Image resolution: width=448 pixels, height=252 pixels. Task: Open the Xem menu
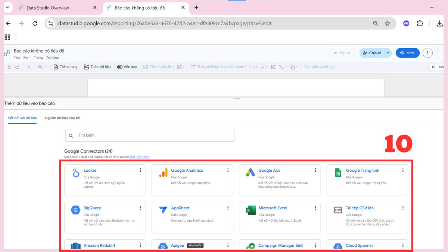click(27, 57)
